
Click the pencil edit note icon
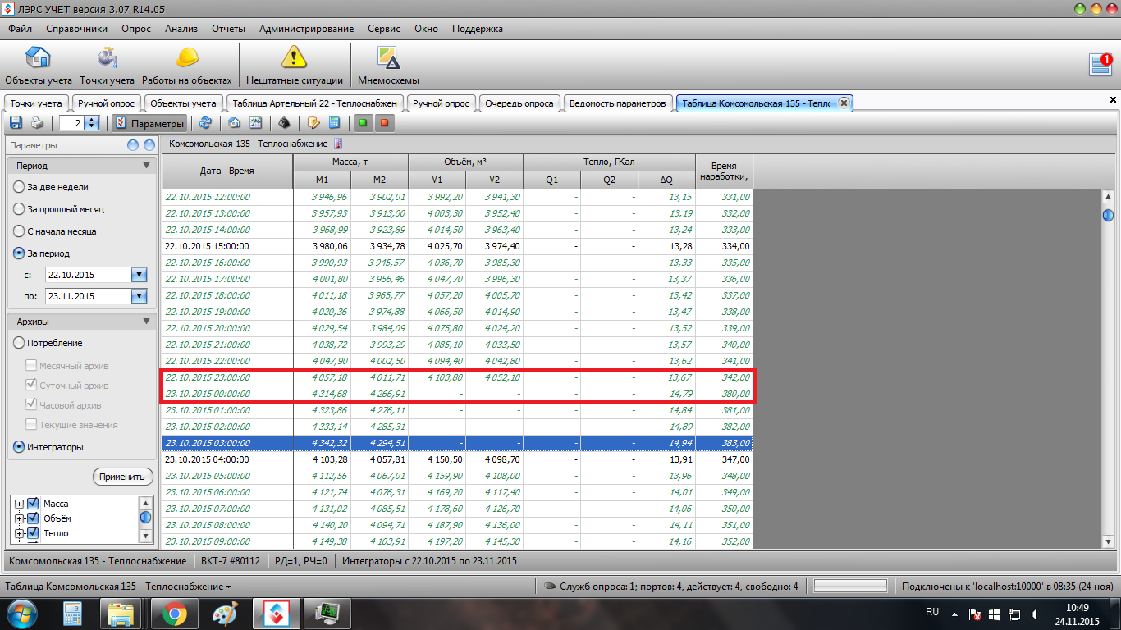point(313,123)
